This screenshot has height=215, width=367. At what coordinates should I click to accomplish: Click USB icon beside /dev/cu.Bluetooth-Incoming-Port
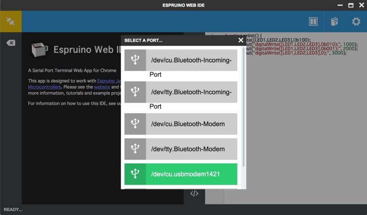click(135, 60)
